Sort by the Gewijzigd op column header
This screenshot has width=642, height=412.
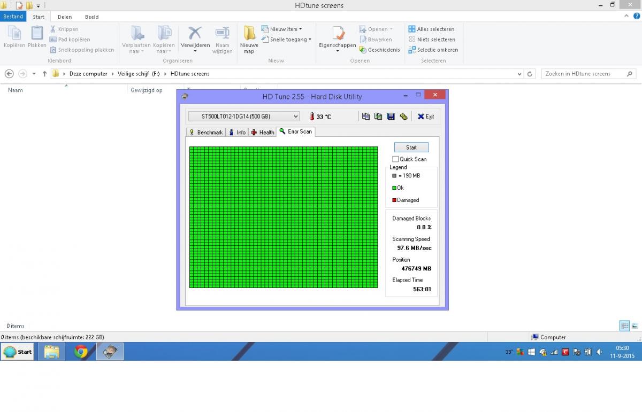(x=147, y=90)
